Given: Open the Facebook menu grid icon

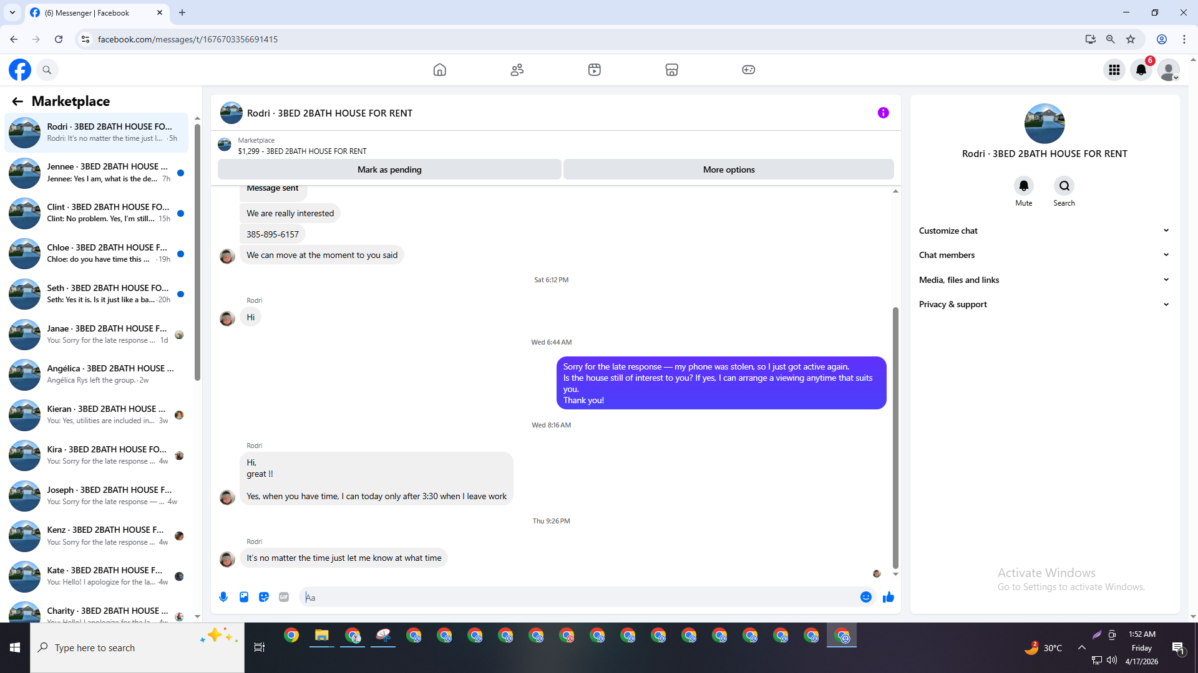Looking at the screenshot, I should 1114,70.
